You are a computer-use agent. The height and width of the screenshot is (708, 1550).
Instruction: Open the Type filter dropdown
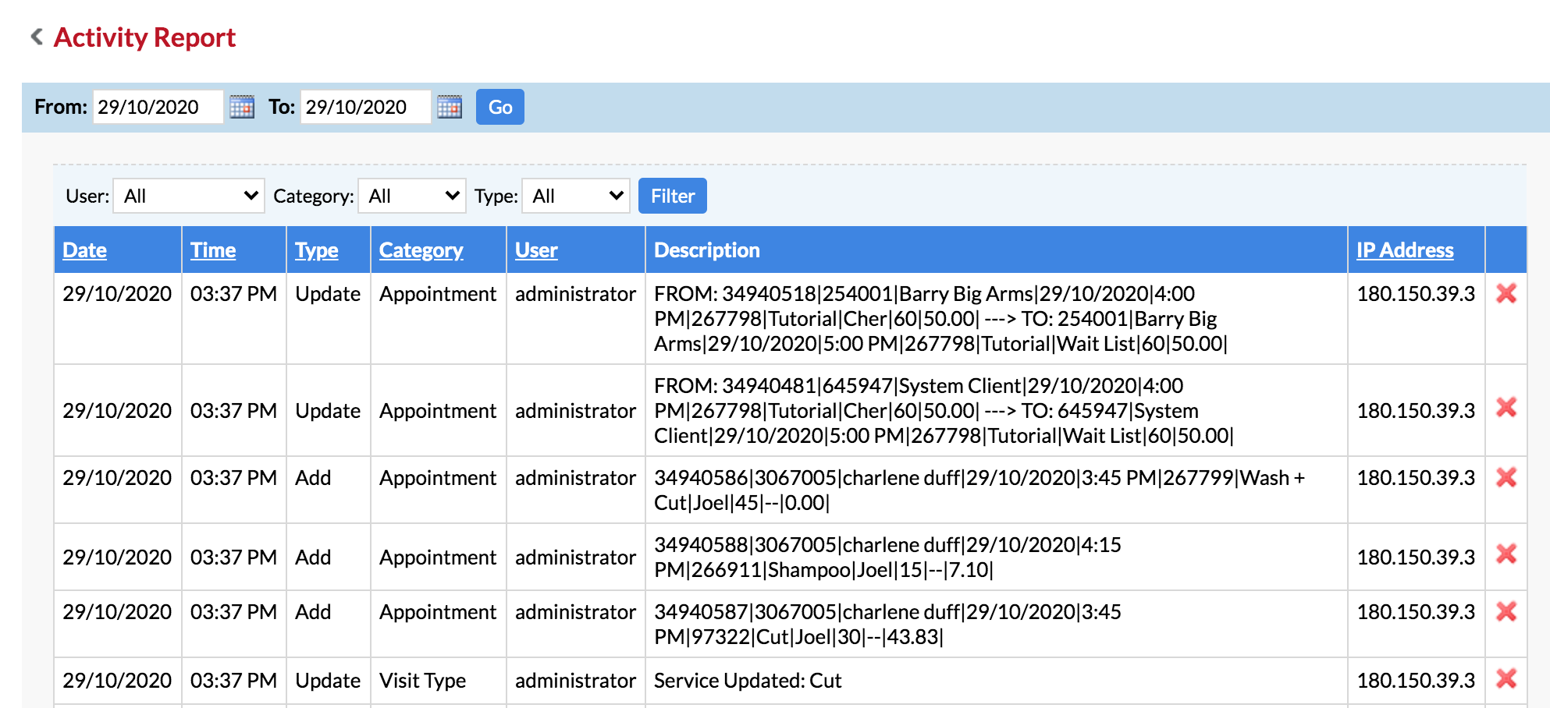tap(576, 196)
